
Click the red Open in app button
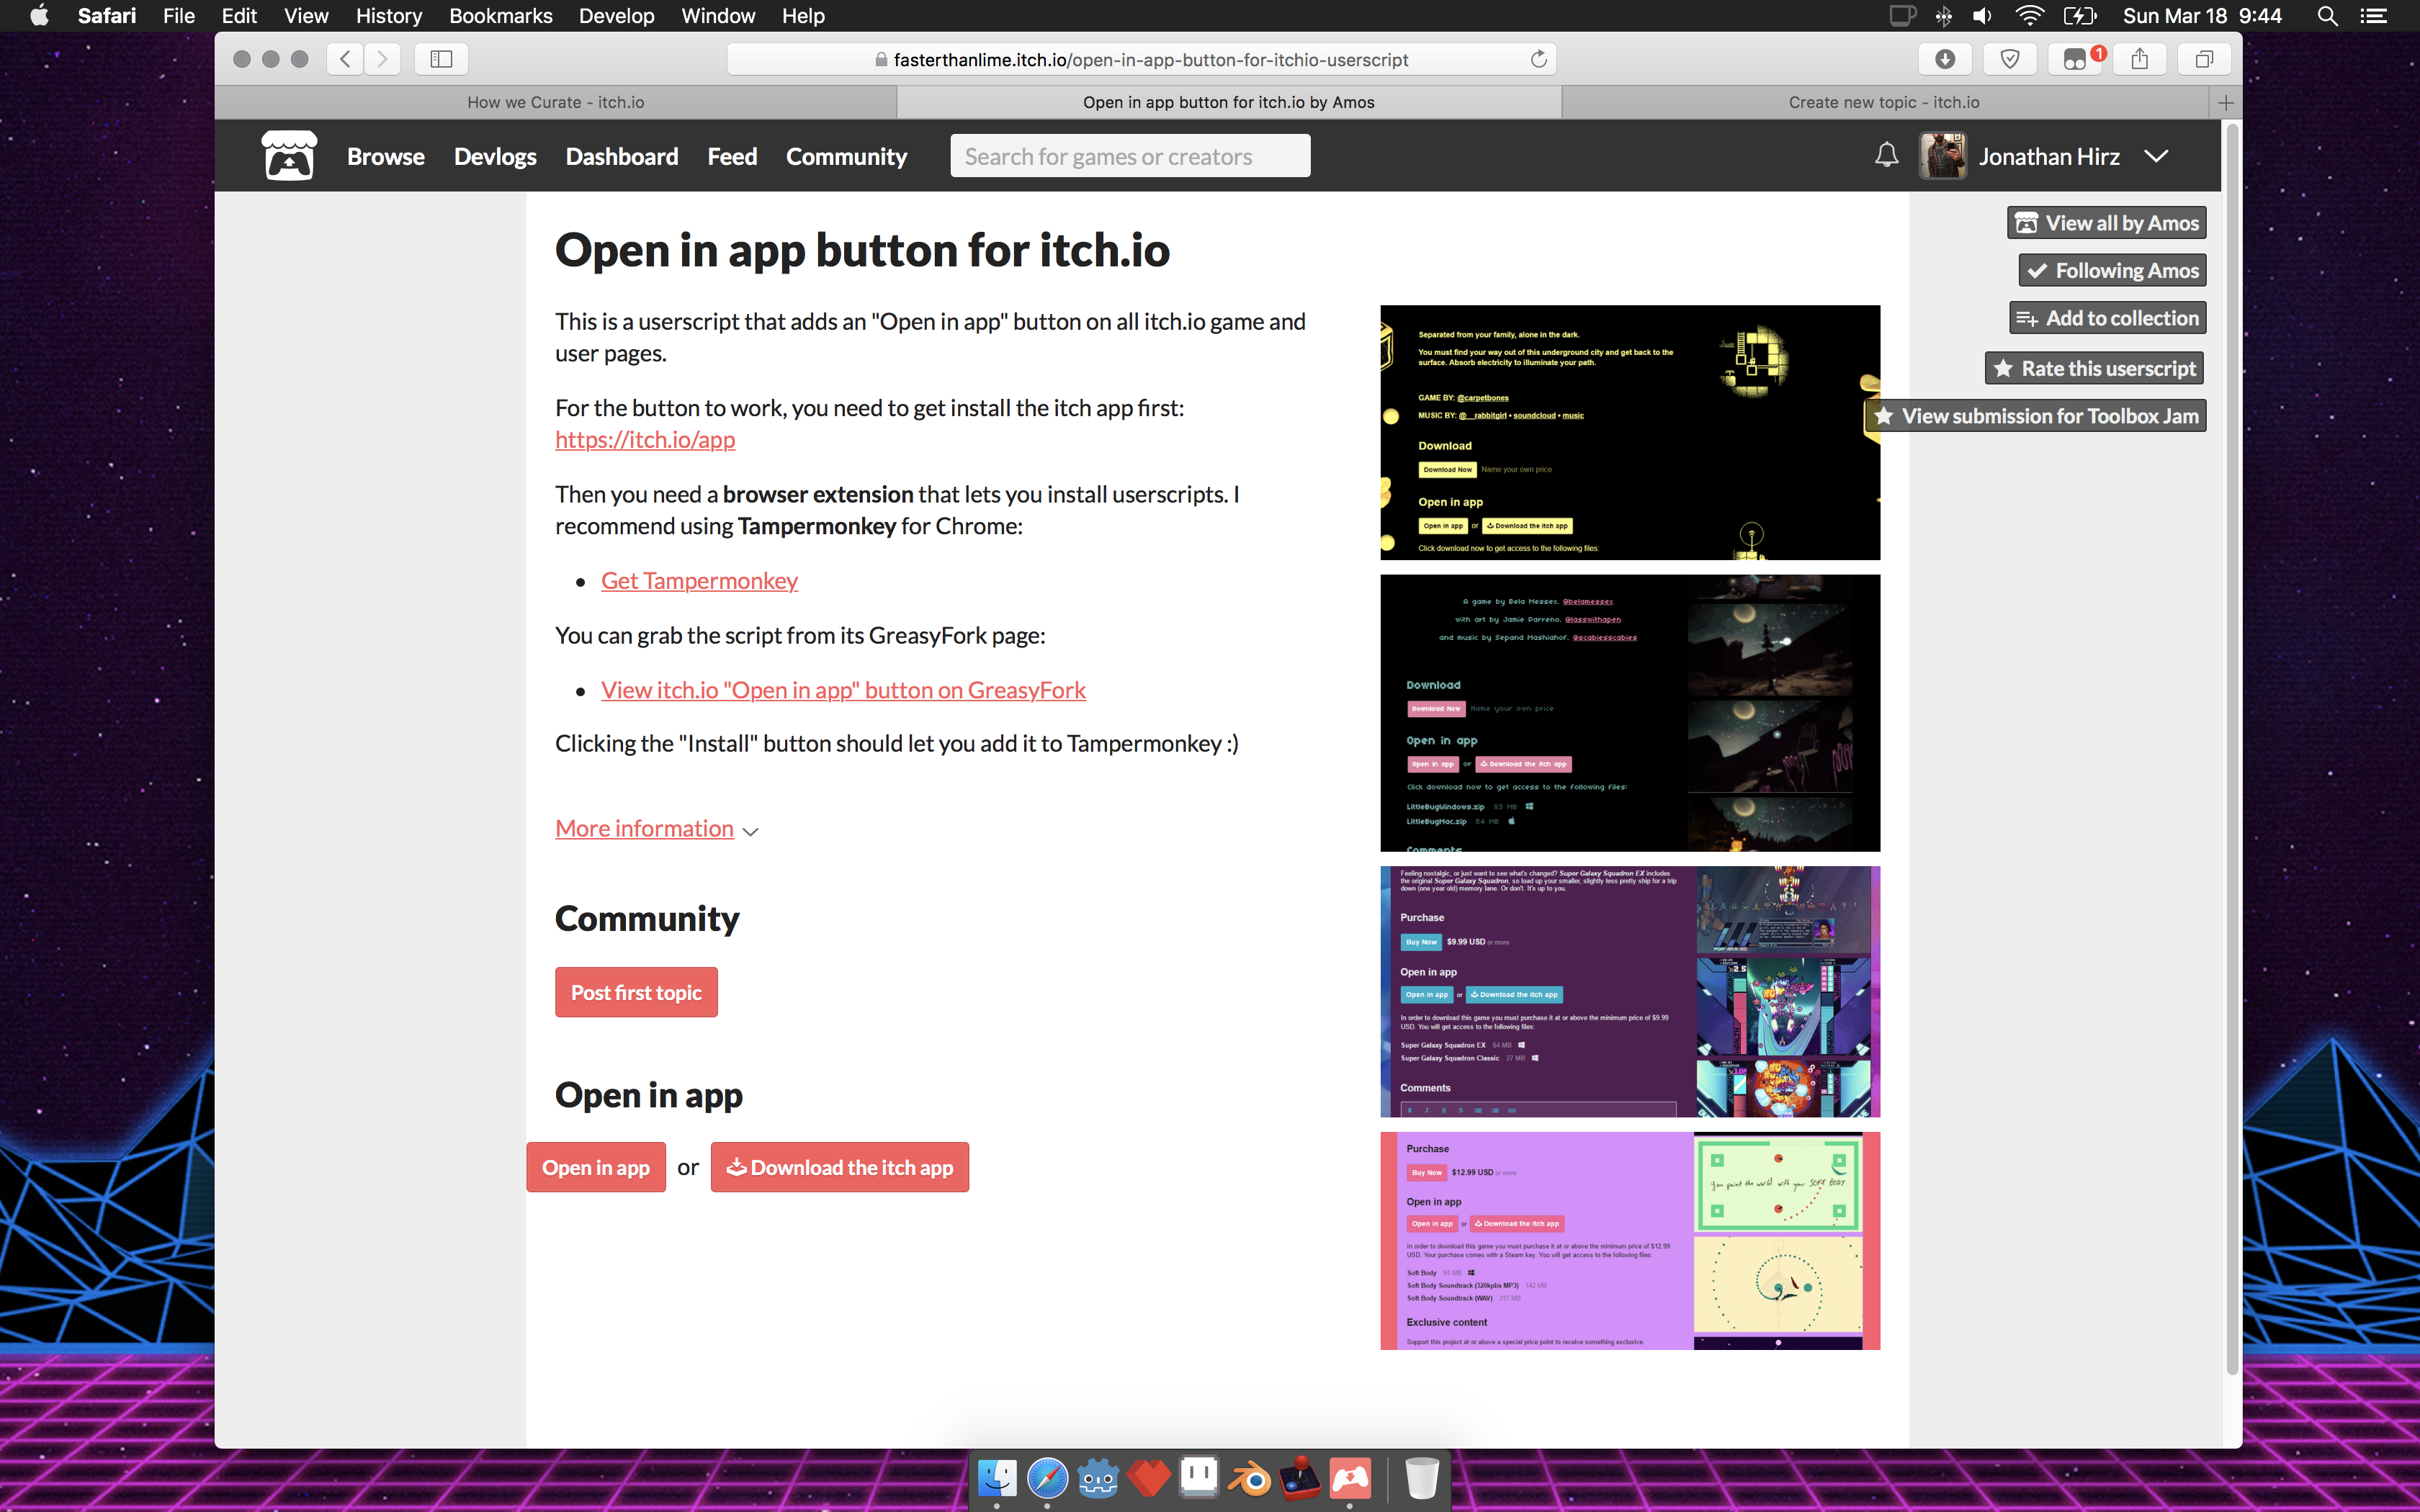[x=596, y=1167]
